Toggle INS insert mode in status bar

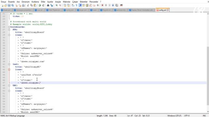tap(204, 116)
